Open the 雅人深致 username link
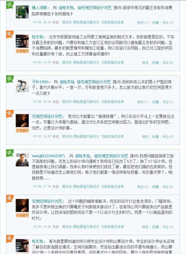The width and height of the screenshot is (186, 254). coord(39,8)
